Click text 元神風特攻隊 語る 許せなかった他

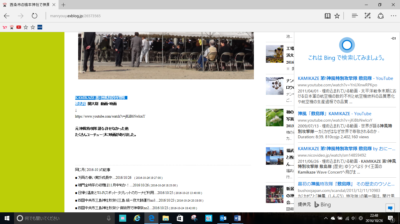click(102, 128)
